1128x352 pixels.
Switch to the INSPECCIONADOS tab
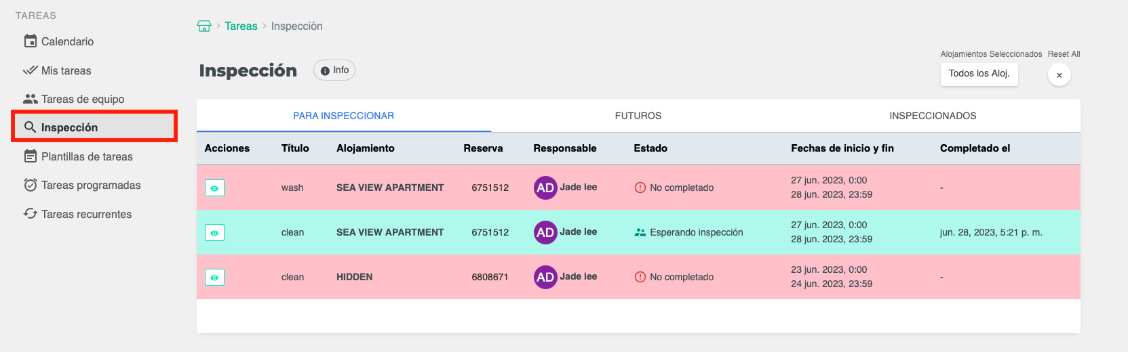[932, 116]
